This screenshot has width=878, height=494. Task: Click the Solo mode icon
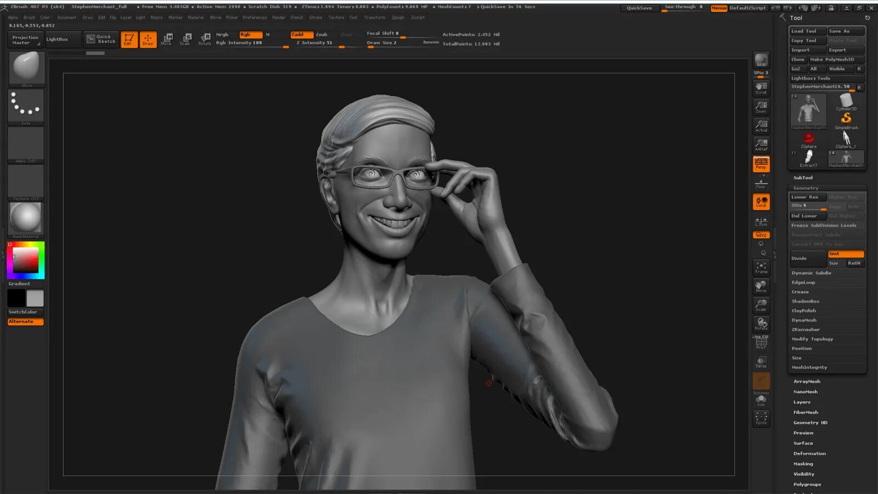761,400
